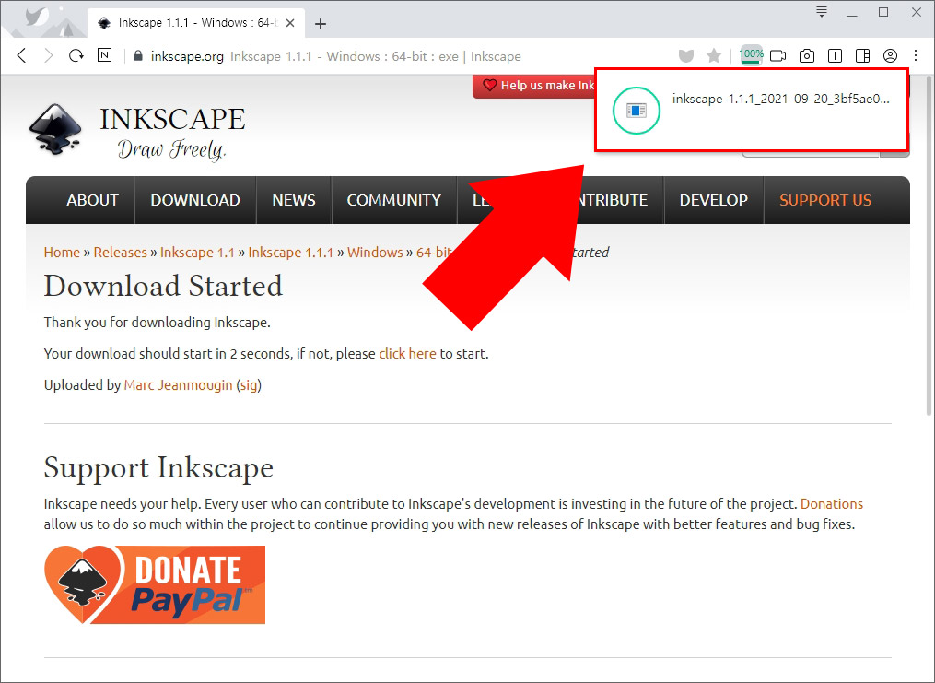935x683 pixels.
Task: Open the side panel toolbar icon
Action: tap(863, 56)
